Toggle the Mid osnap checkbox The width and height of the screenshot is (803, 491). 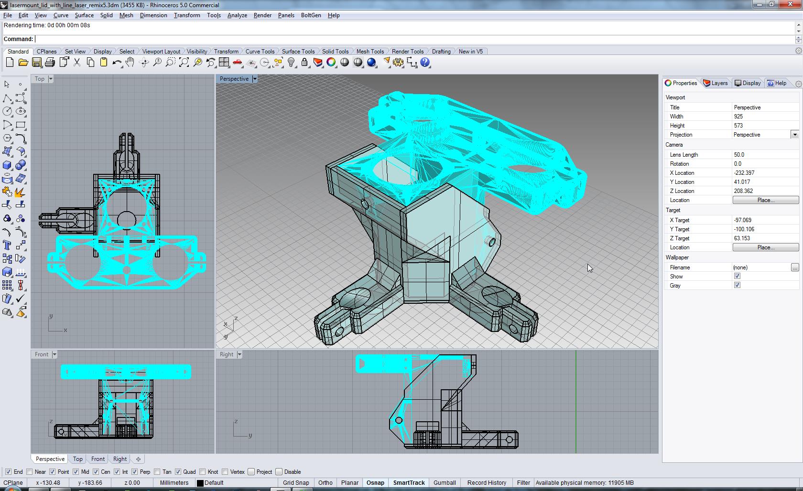click(x=76, y=472)
